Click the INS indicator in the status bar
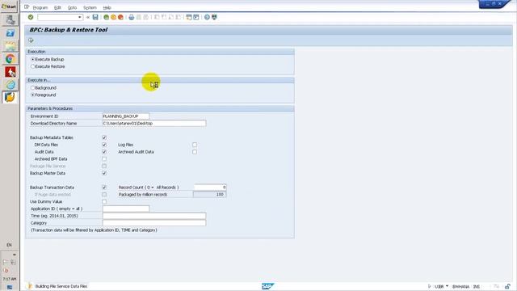517x291 pixels. click(477, 286)
